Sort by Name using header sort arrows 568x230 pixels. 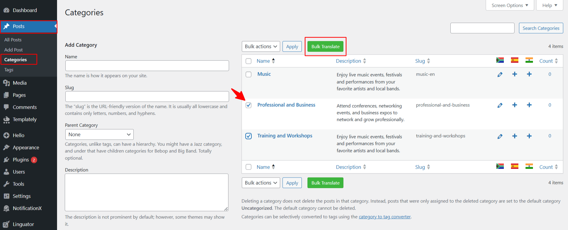click(273, 61)
